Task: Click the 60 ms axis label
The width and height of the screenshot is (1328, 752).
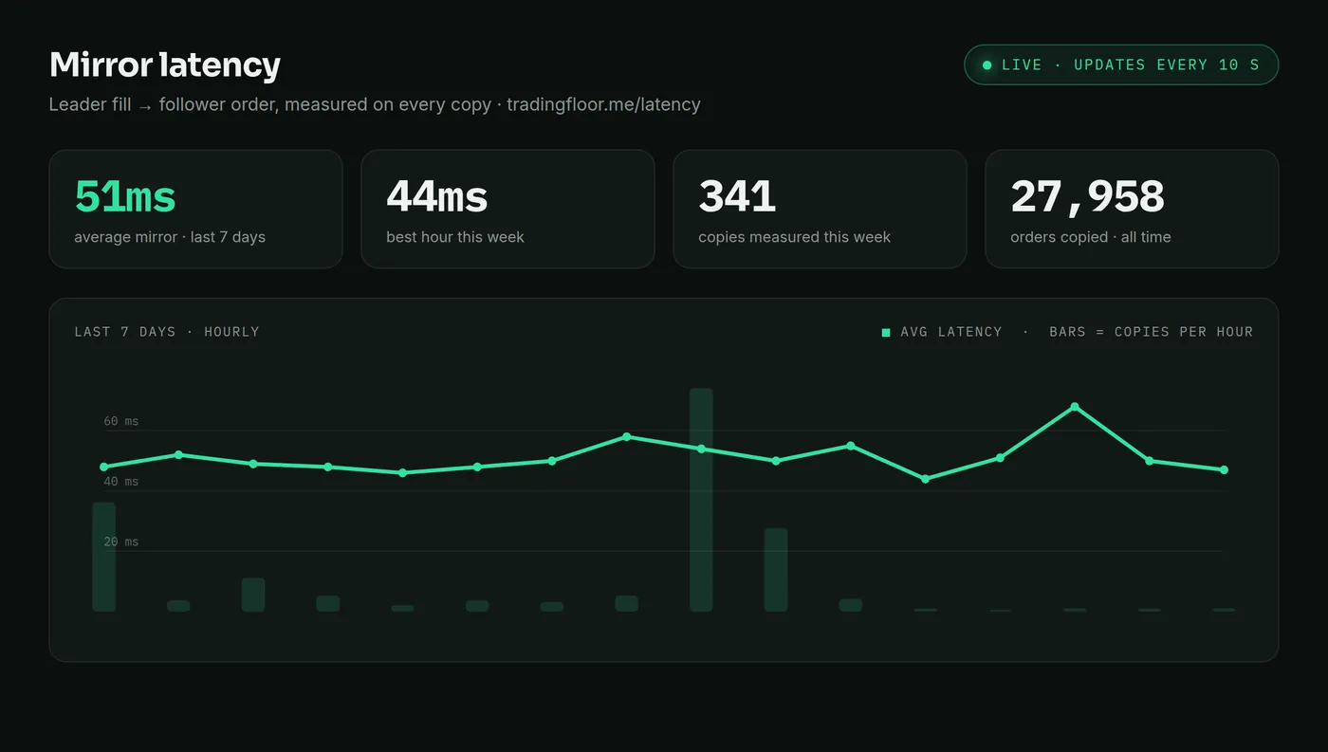Action: pyautogui.click(x=121, y=421)
